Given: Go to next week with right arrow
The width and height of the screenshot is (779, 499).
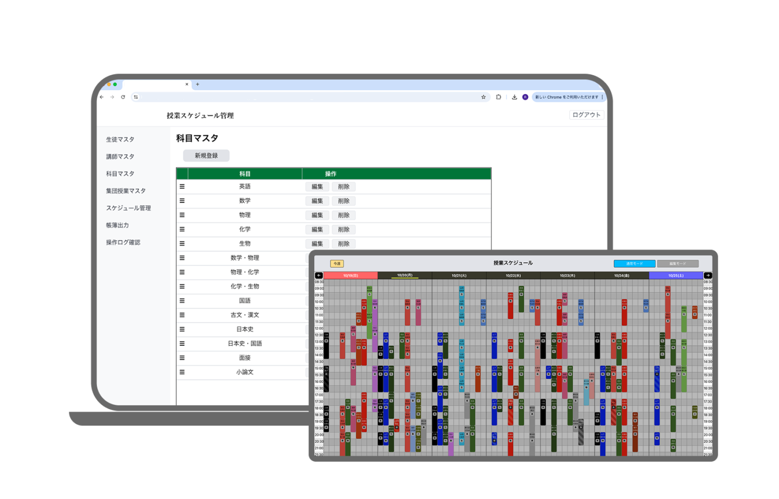Looking at the screenshot, I should [708, 275].
